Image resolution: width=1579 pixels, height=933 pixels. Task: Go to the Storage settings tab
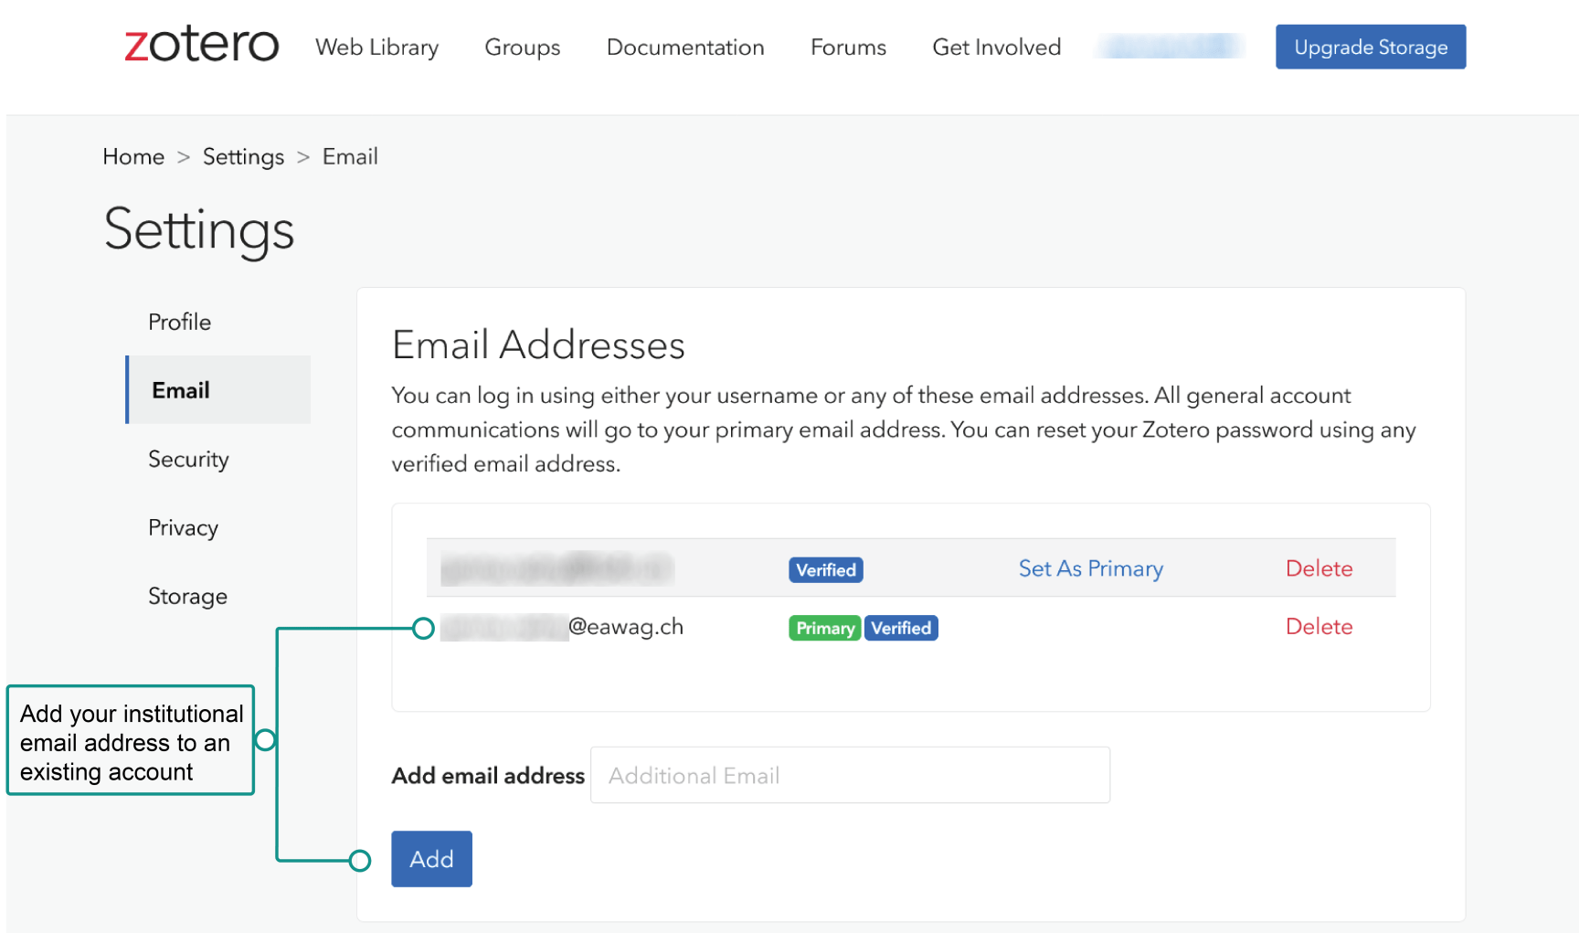[187, 596]
